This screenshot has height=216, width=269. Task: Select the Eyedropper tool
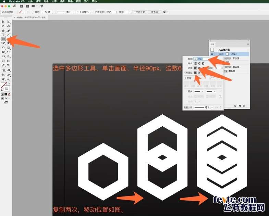click(3, 65)
